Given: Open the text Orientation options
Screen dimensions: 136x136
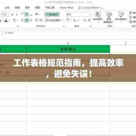Looking at the screenshot, I should [38, 14].
